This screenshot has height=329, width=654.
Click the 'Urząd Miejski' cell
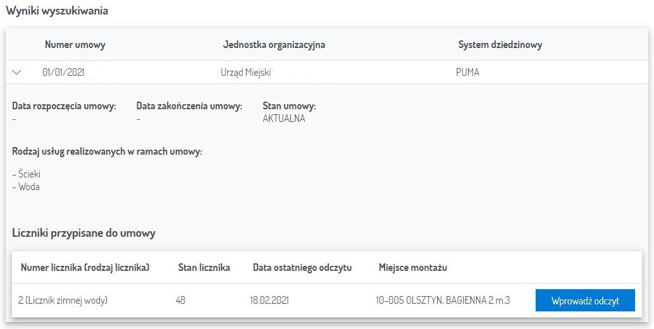[246, 73]
